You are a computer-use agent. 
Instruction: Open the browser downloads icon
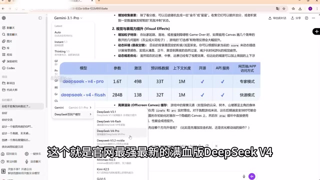pyautogui.click(x=300, y=8)
